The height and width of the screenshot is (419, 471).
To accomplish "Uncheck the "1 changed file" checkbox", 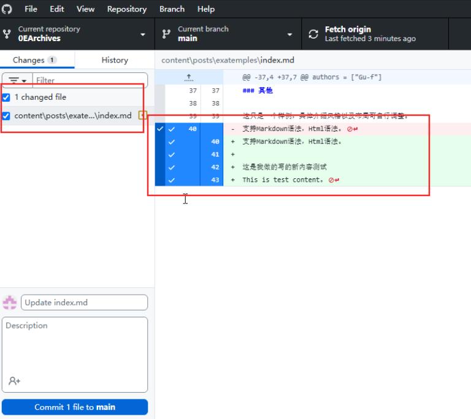I will (6, 97).
